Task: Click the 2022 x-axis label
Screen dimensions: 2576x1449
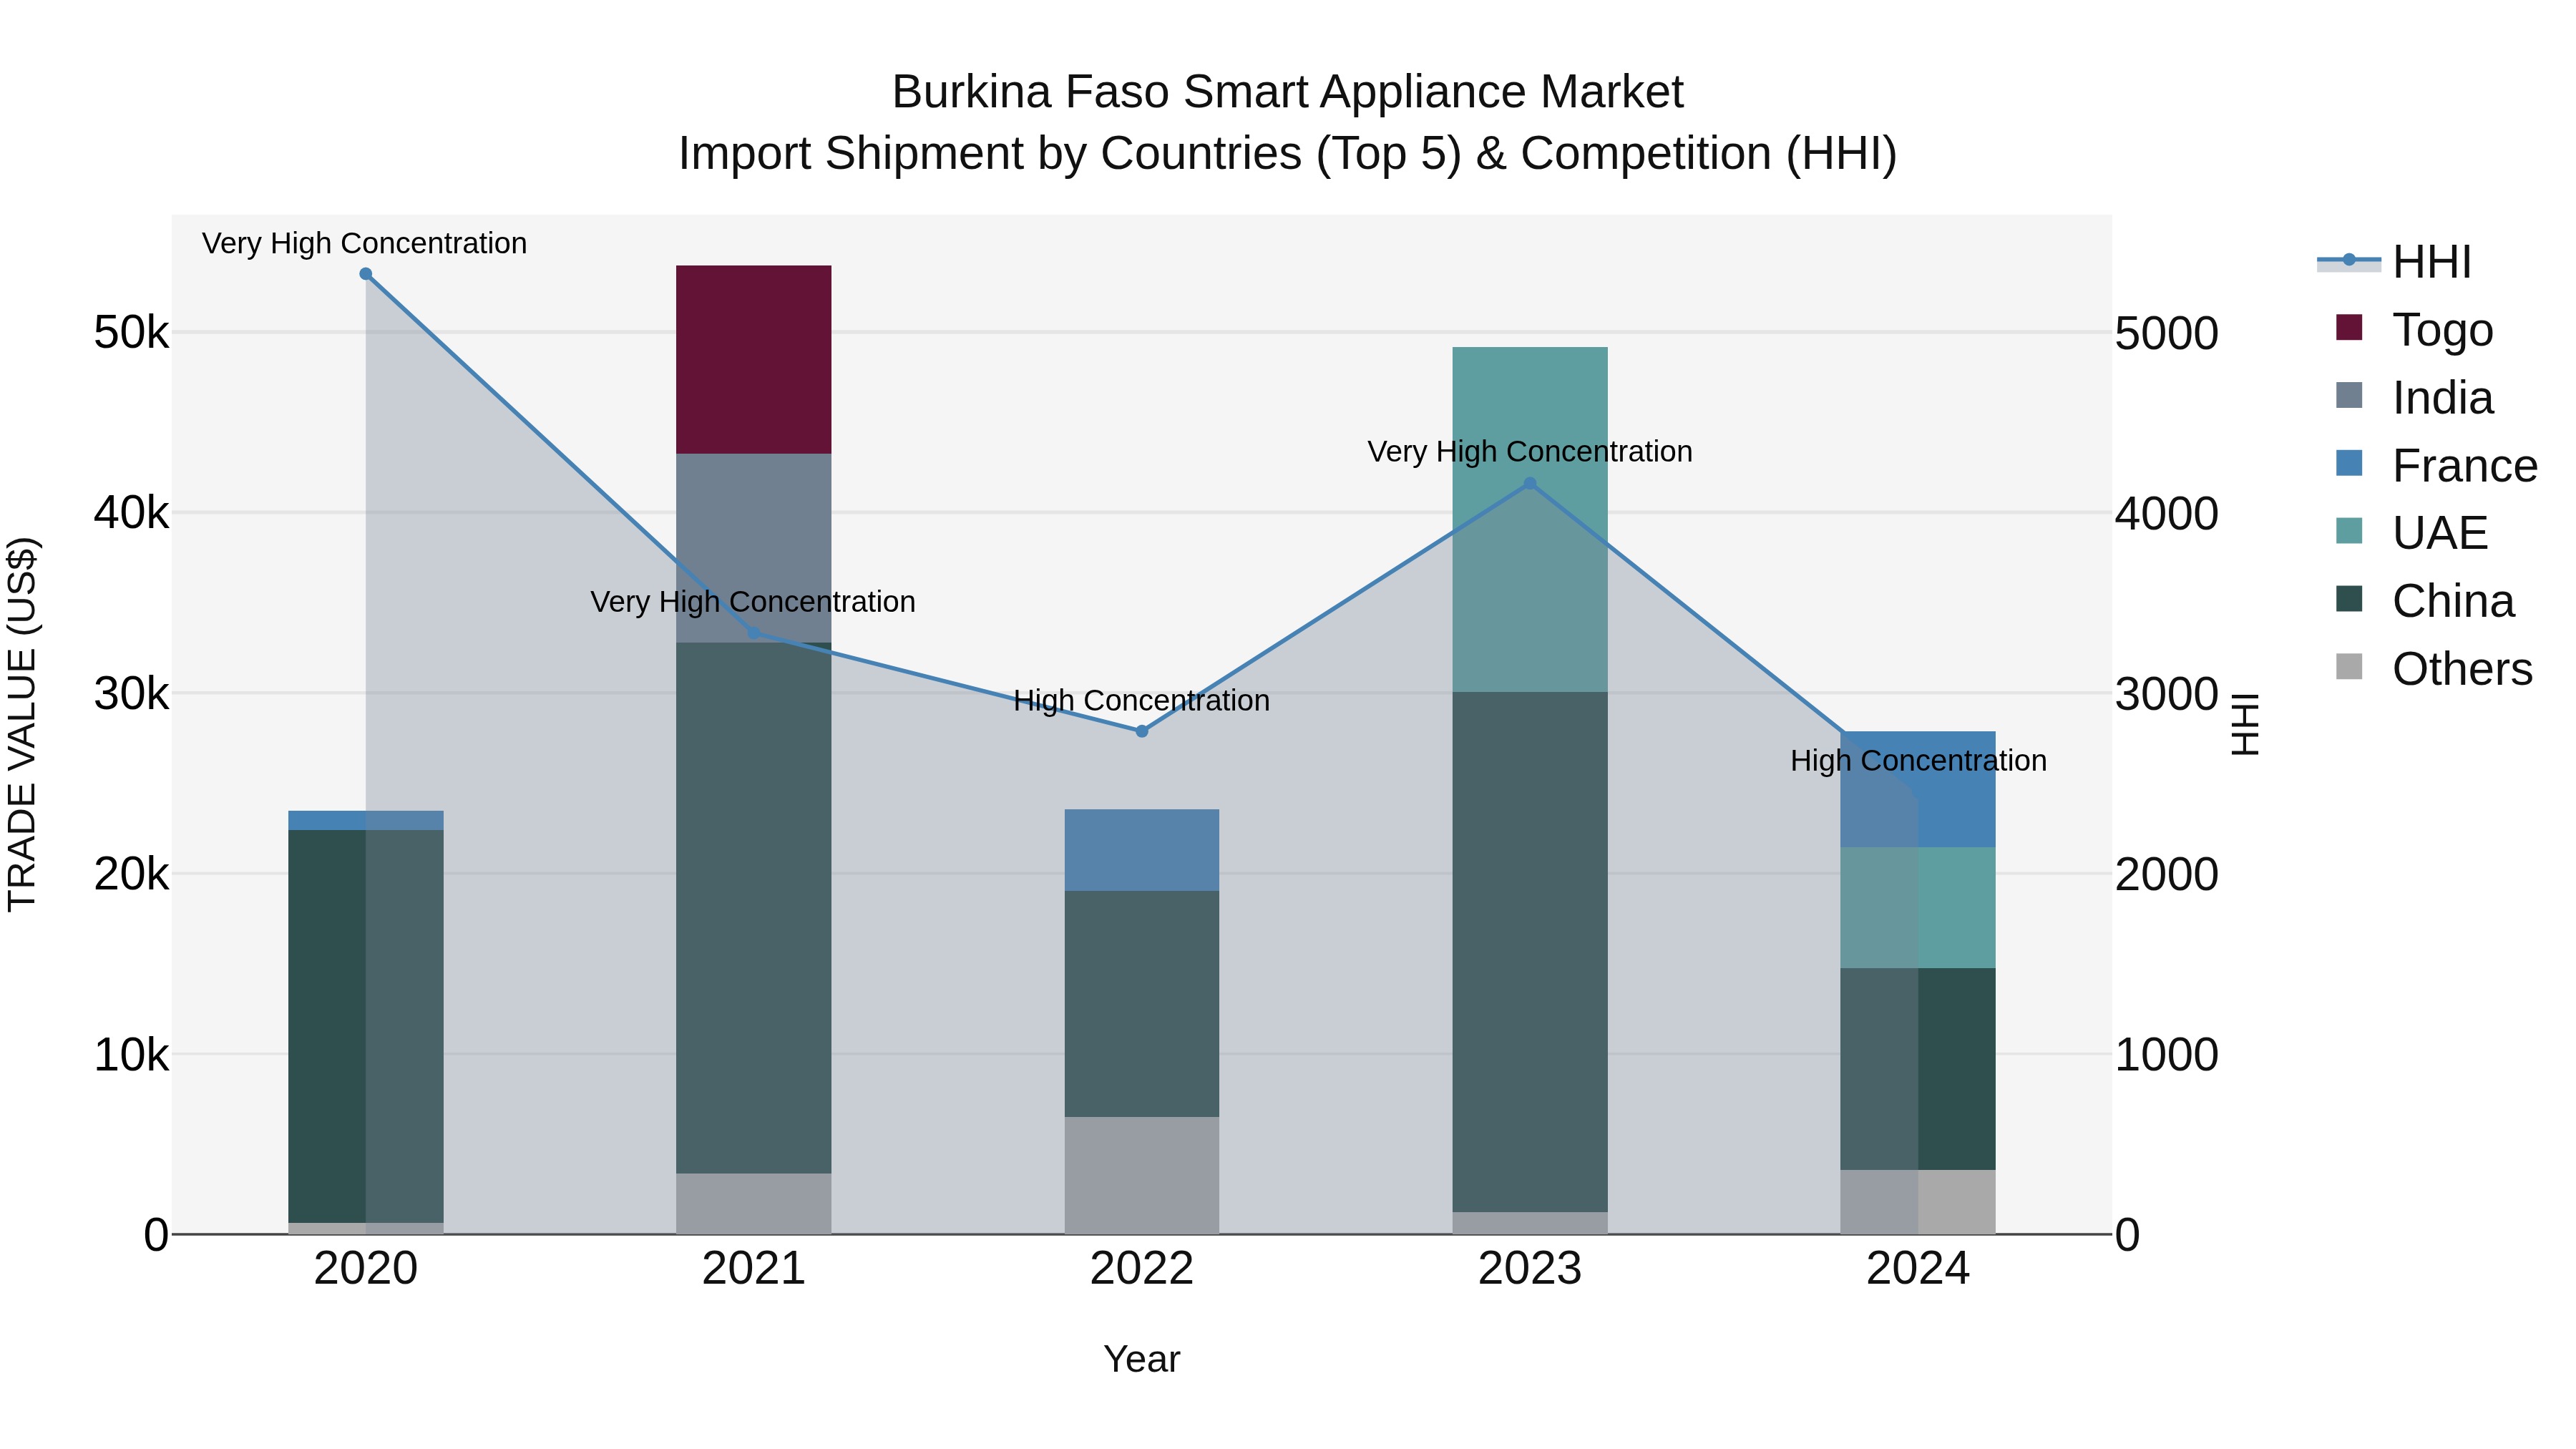Action: pyautogui.click(x=1142, y=1269)
